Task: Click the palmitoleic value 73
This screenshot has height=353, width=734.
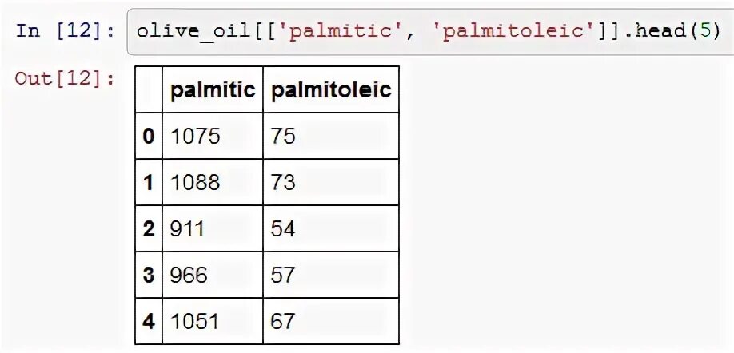Action: [283, 183]
